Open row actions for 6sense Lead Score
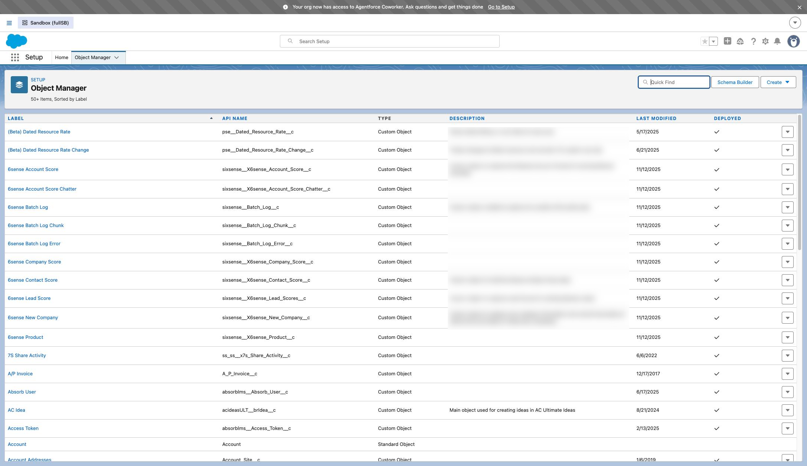807x466 pixels. point(787,298)
